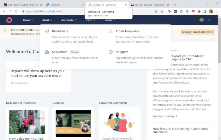Click the red Tp extension icon
Image resolution: width=221 pixels, height=140 pixels.
(x=170, y=11)
